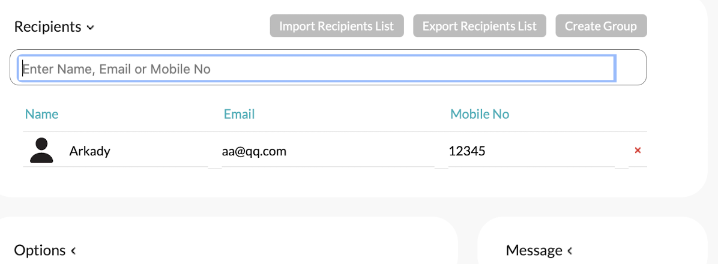Click the Message section title

pyautogui.click(x=534, y=250)
